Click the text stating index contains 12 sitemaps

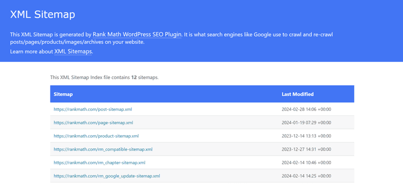click(104, 77)
